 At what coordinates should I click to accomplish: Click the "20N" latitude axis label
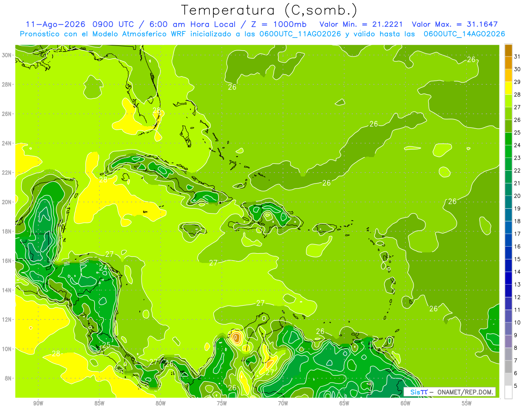[7, 202]
